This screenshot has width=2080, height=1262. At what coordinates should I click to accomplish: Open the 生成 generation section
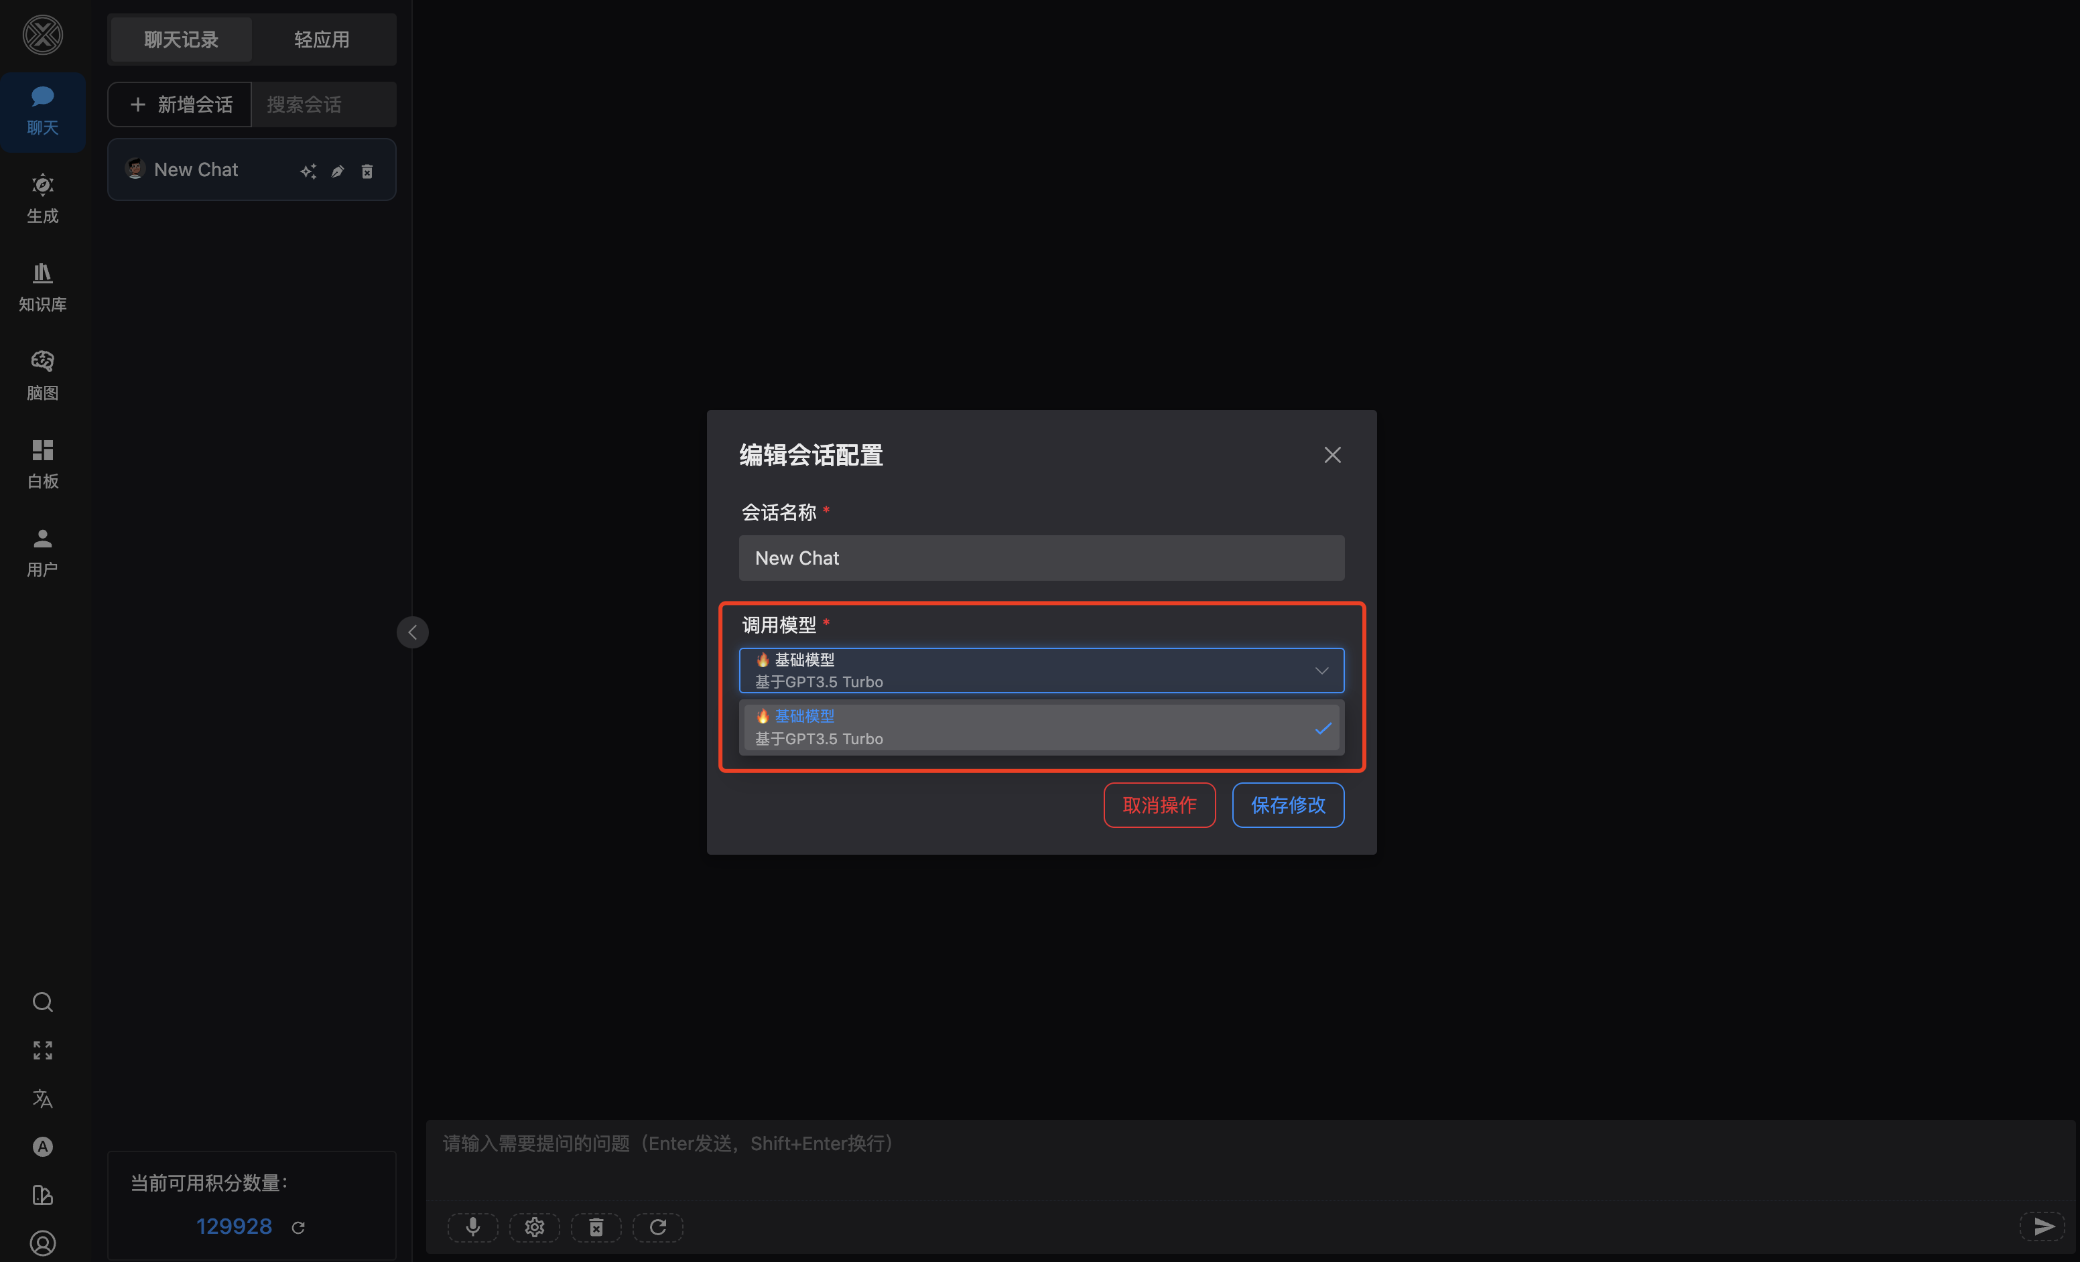42,199
